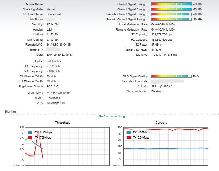Click the Date value 2014-05-30 22:15:37

[x=59, y=55]
